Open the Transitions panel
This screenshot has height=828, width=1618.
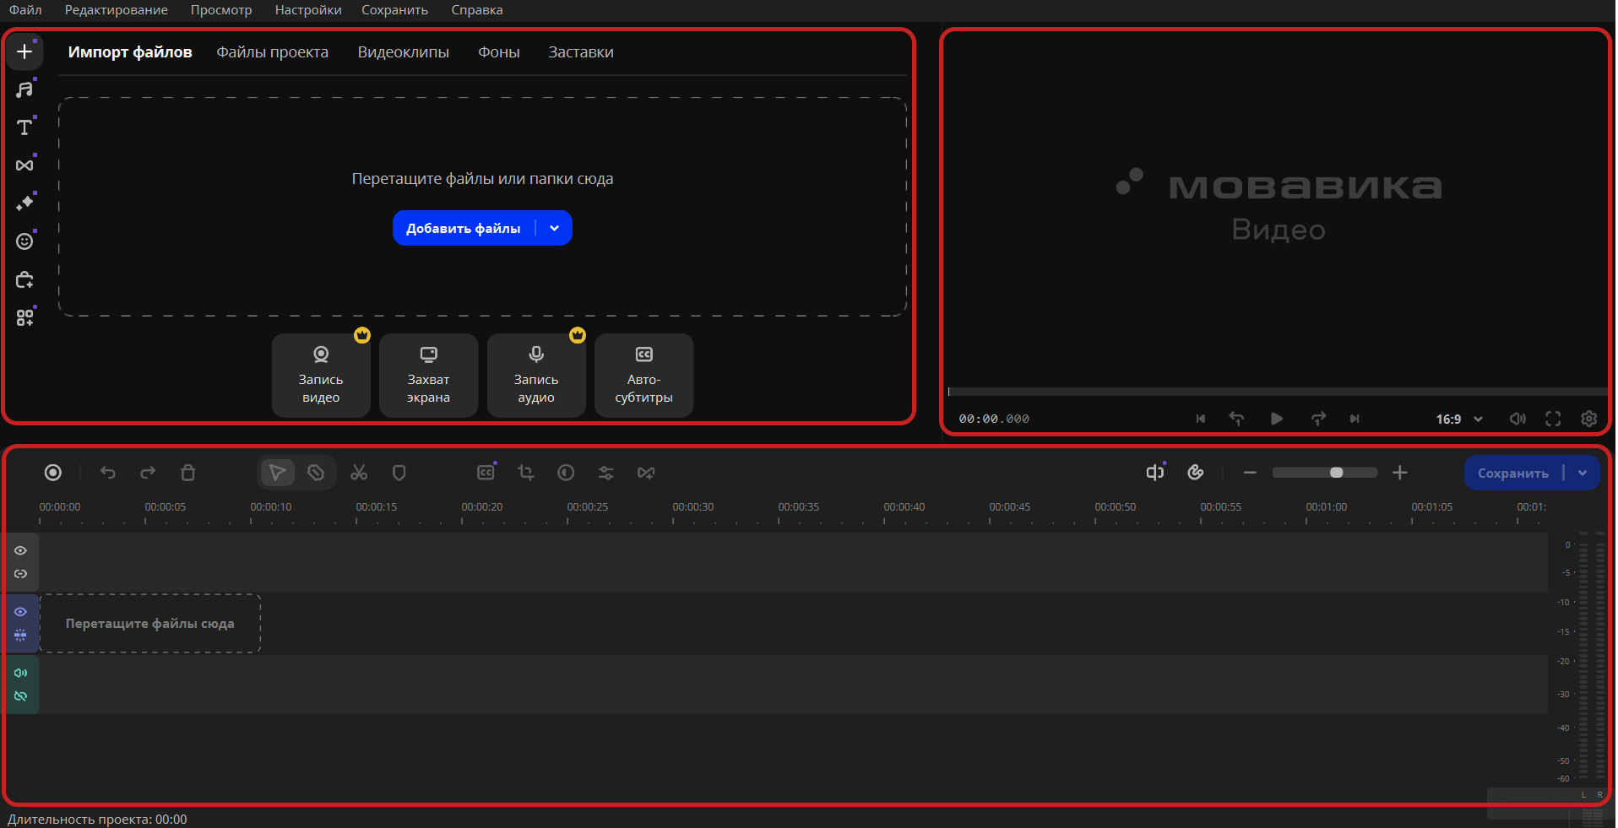(24, 165)
